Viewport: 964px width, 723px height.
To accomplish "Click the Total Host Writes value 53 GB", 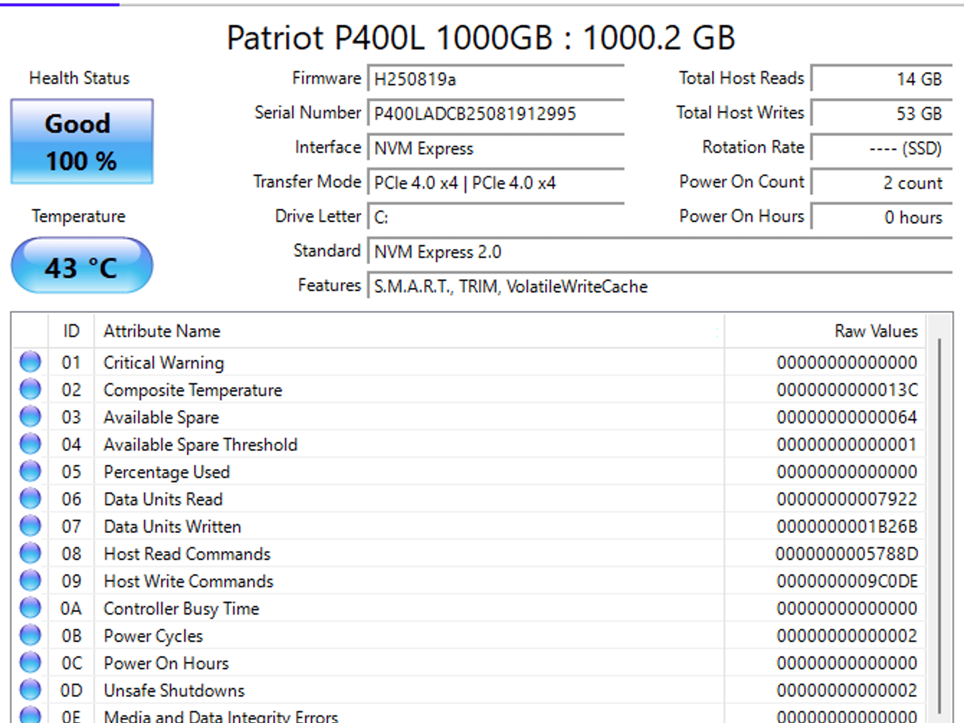I will (882, 113).
